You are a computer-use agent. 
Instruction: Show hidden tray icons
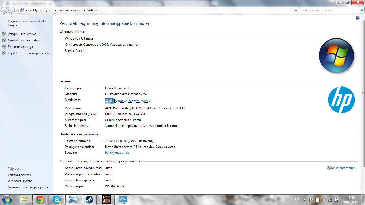[x=304, y=200]
